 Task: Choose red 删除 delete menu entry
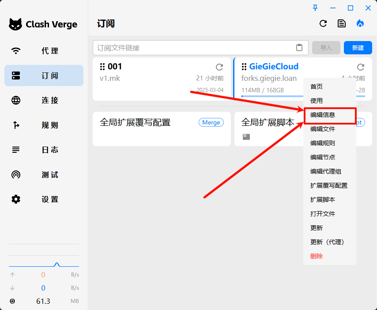pyautogui.click(x=330, y=257)
